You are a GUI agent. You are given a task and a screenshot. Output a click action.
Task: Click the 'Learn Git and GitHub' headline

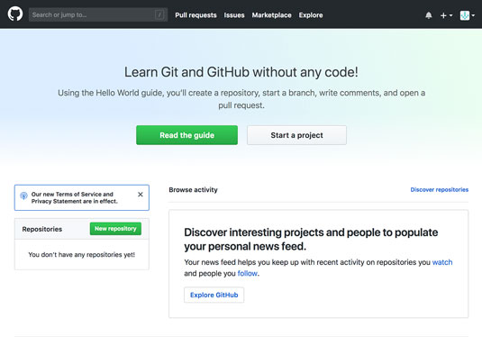pyautogui.click(x=241, y=72)
